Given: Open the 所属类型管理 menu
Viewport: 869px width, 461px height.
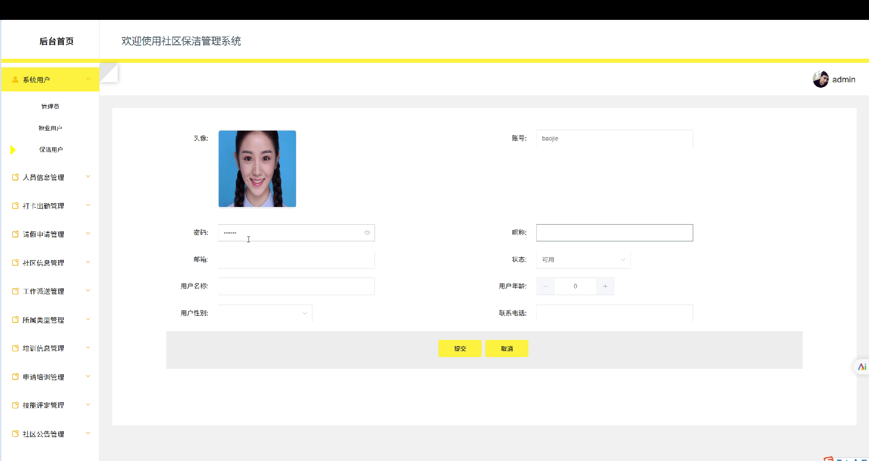Looking at the screenshot, I should (x=50, y=320).
